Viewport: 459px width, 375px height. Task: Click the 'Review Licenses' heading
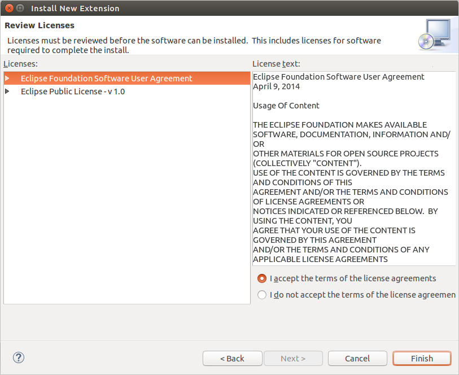point(40,25)
